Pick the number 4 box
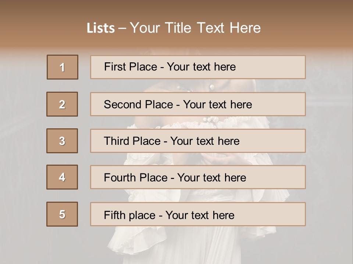This screenshot has width=353, height=264. click(62, 177)
